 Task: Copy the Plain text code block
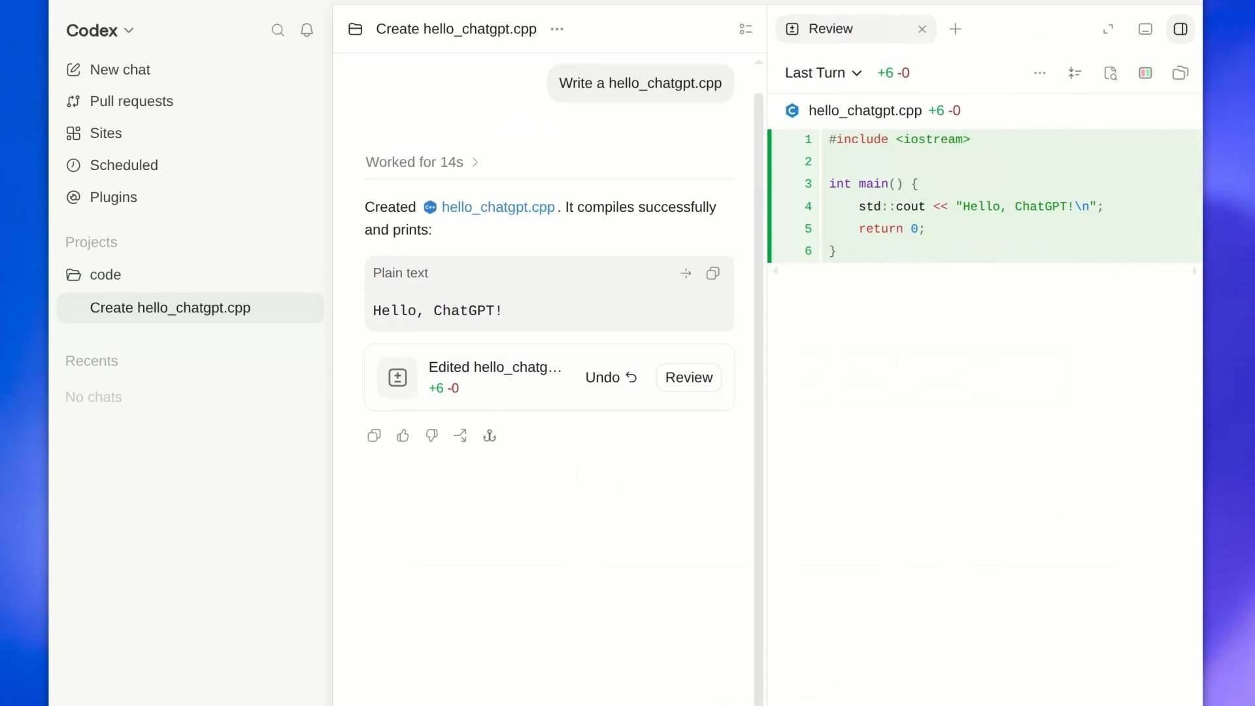[x=712, y=273]
